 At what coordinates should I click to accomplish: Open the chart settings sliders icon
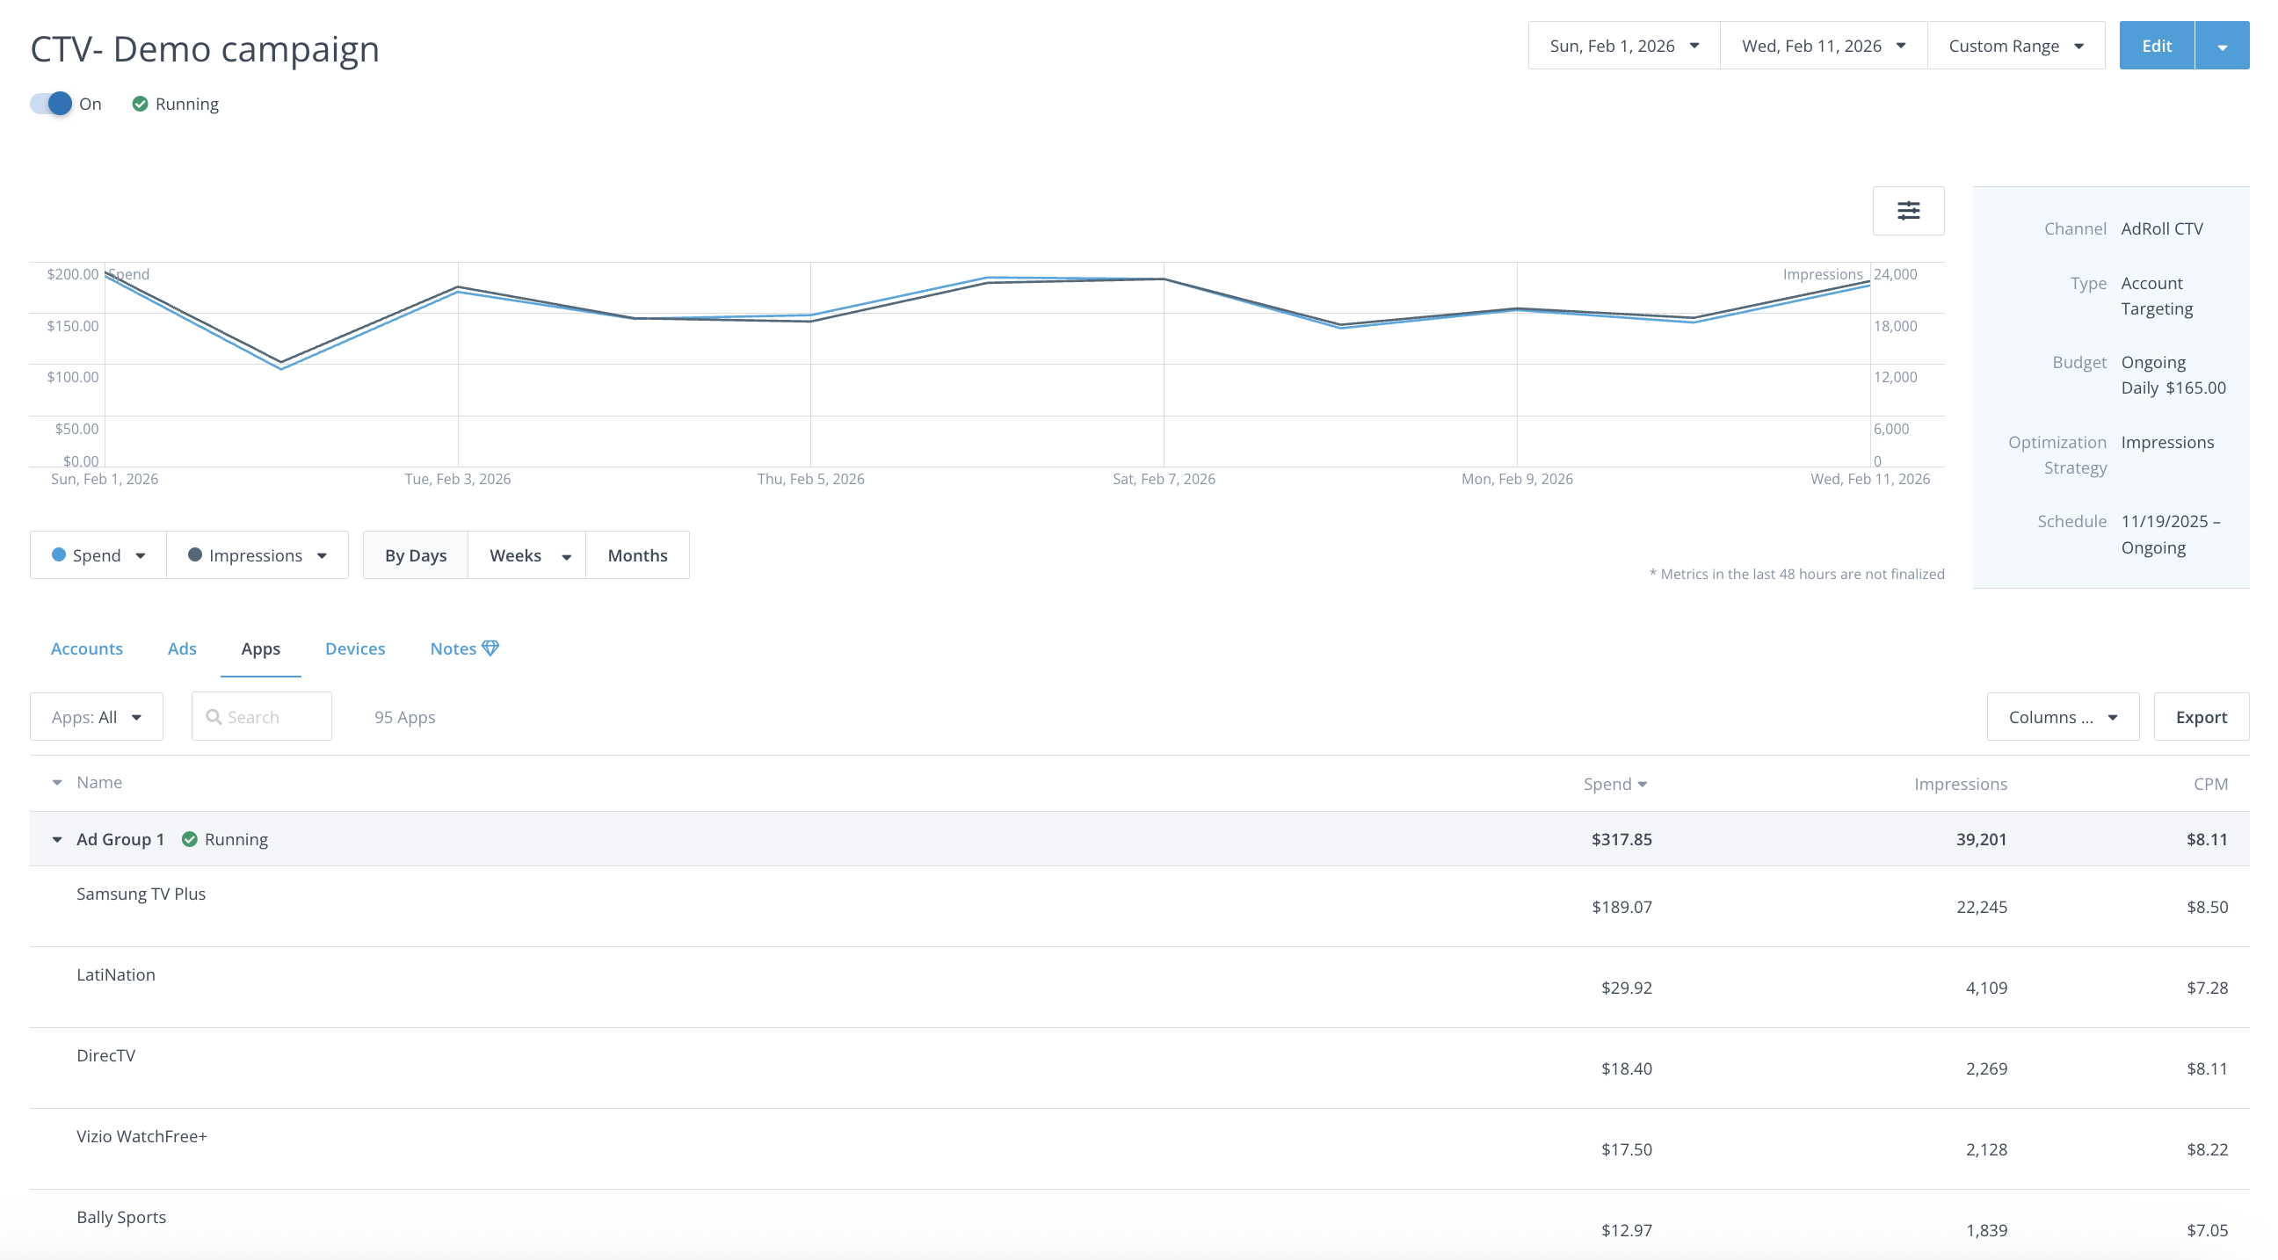(x=1907, y=211)
